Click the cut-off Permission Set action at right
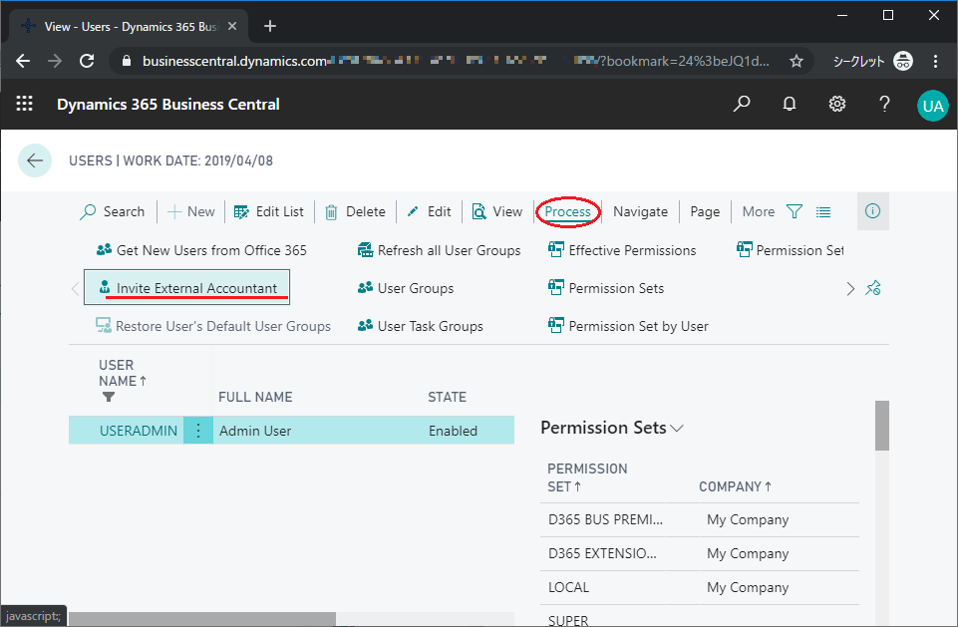 [790, 250]
